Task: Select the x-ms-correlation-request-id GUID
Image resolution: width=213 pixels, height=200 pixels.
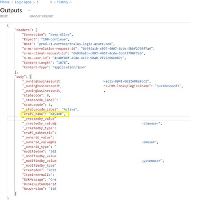Action: click(x=117, y=49)
